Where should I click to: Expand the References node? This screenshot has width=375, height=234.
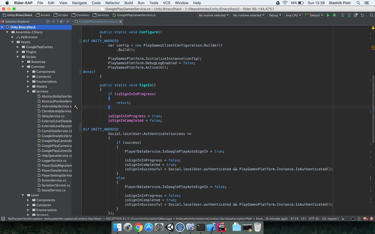click(x=13, y=37)
